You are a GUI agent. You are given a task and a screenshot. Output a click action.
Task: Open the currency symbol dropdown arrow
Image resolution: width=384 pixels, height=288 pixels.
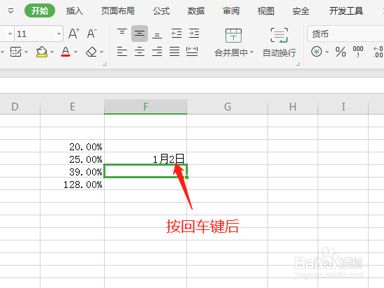click(327, 52)
